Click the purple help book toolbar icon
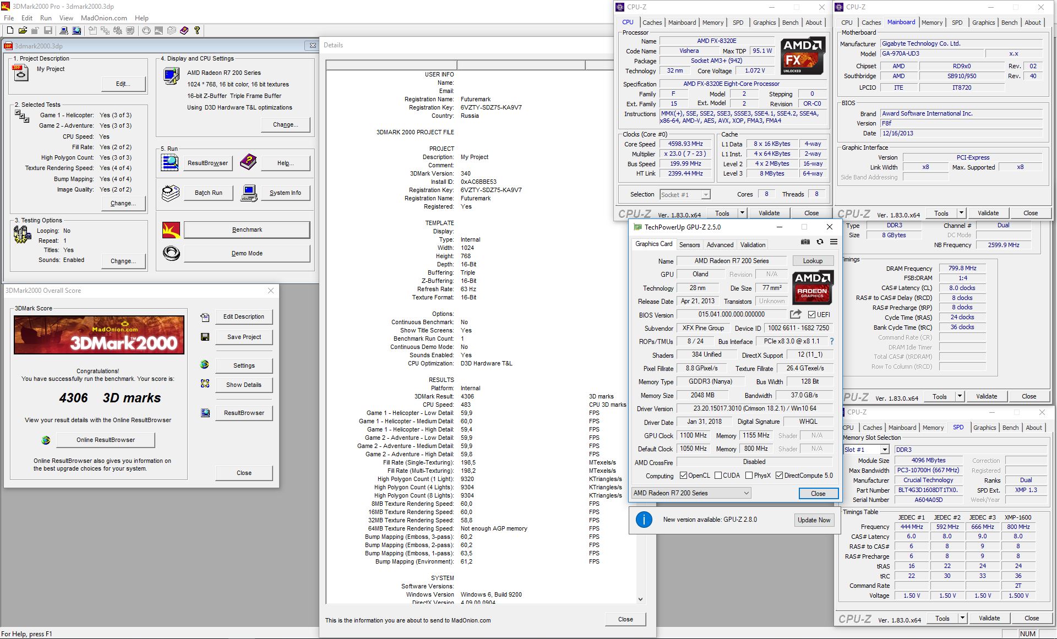The height and width of the screenshot is (639, 1057). [184, 30]
